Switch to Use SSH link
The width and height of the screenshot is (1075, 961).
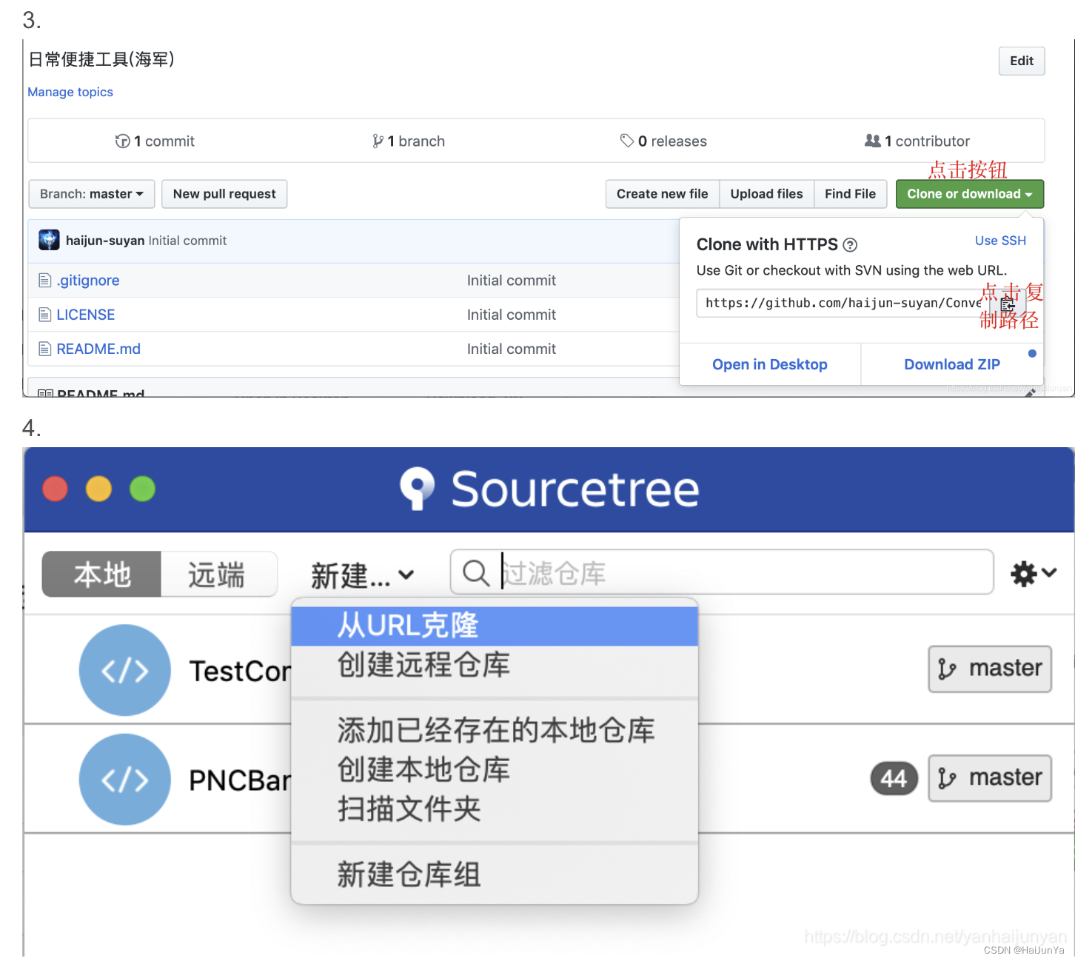pos(1000,241)
